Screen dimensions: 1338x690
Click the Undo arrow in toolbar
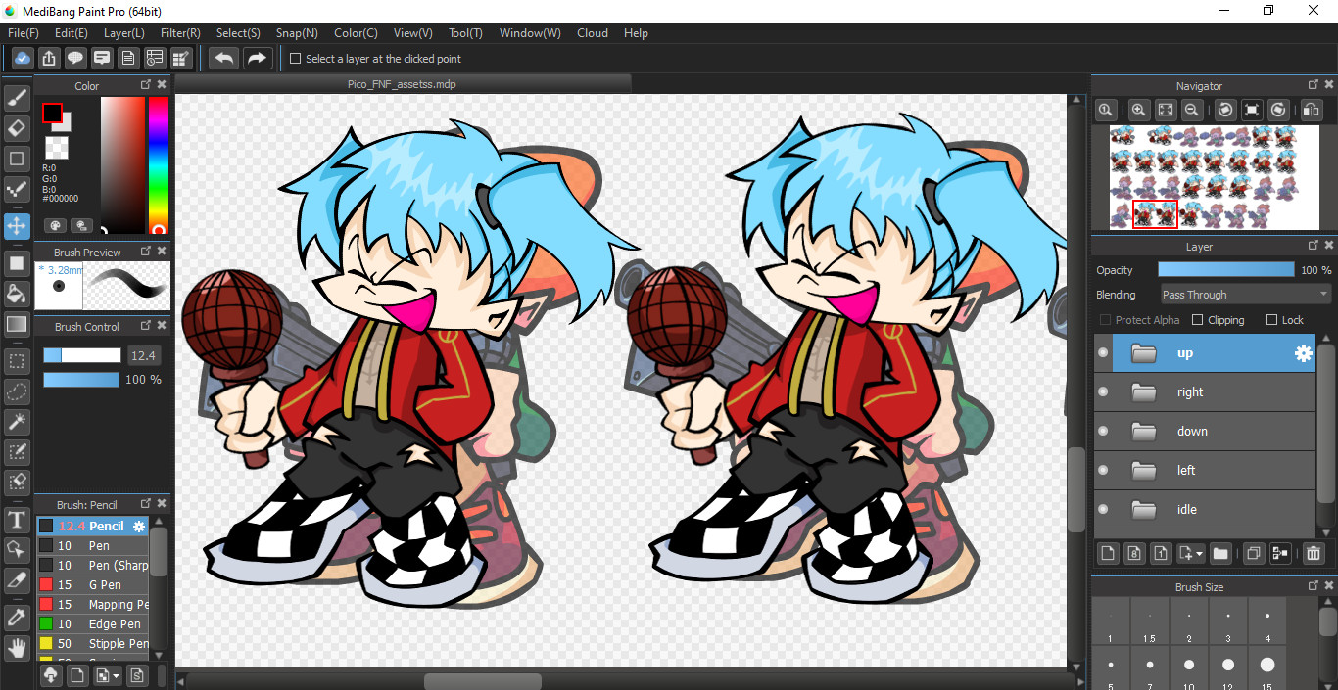coord(223,59)
